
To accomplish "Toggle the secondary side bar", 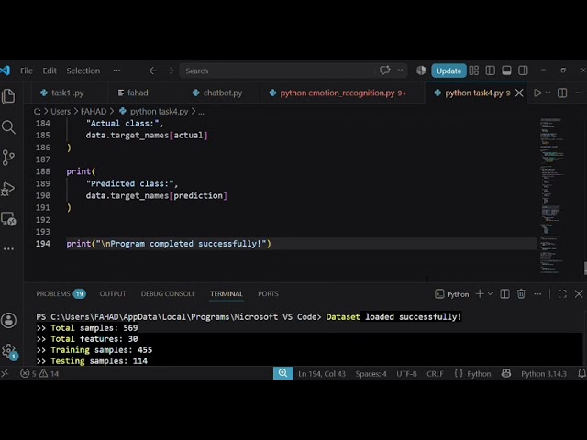I will (x=523, y=71).
